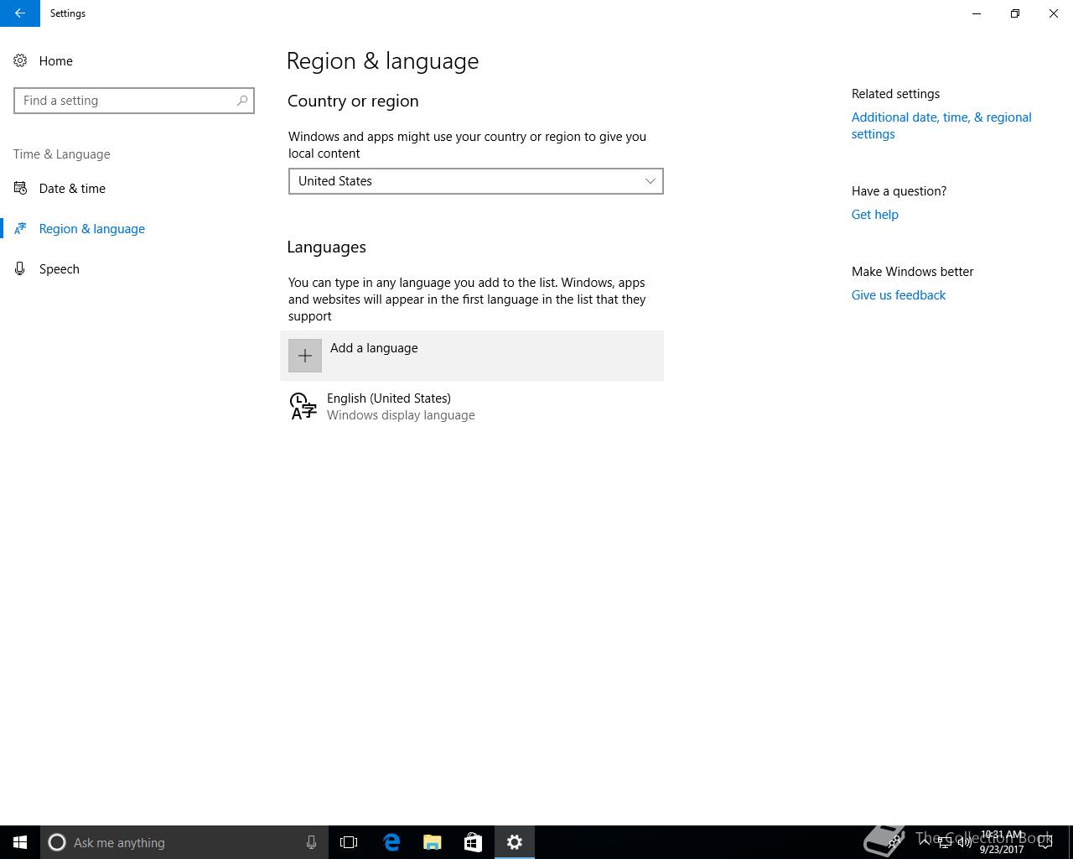
Task: Click the English language pack icon
Action: pos(303,406)
